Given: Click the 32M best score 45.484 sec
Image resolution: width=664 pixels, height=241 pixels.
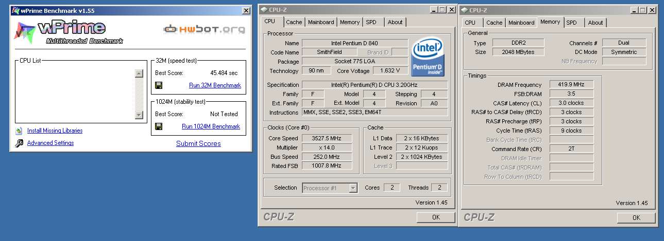Looking at the screenshot, I should click(224, 73).
